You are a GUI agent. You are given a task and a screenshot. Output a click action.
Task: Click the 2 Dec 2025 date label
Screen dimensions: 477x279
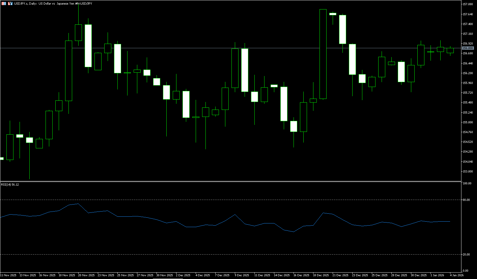coord(183,275)
